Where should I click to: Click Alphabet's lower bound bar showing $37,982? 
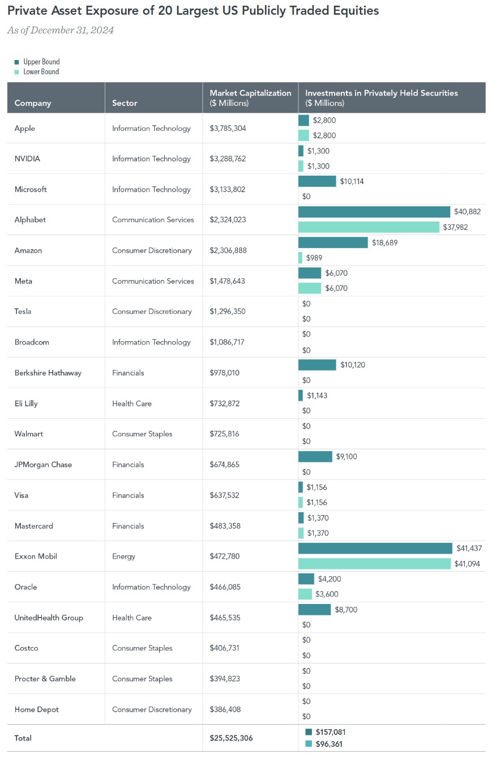tap(369, 227)
